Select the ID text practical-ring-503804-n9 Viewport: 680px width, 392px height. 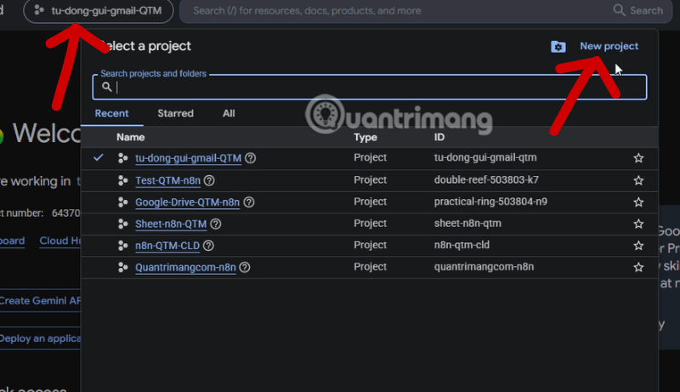490,202
